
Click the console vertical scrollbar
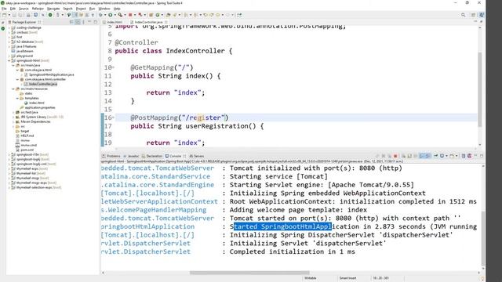point(483,238)
